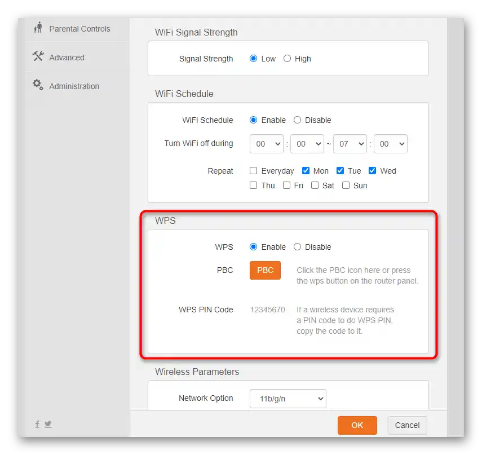482x455 pixels.
Task: Disable the WiFi Schedule option
Action: tap(297, 120)
